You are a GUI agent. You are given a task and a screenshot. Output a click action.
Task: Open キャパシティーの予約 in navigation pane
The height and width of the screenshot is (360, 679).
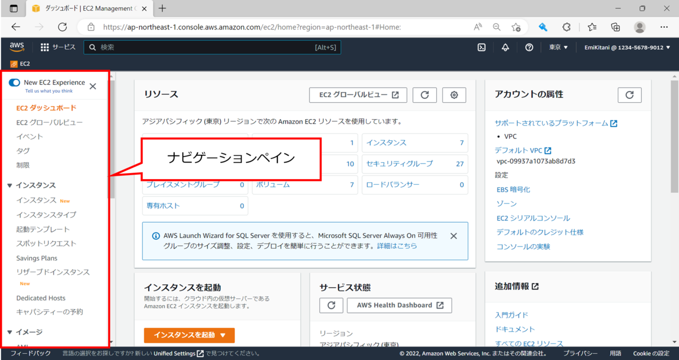click(x=50, y=312)
